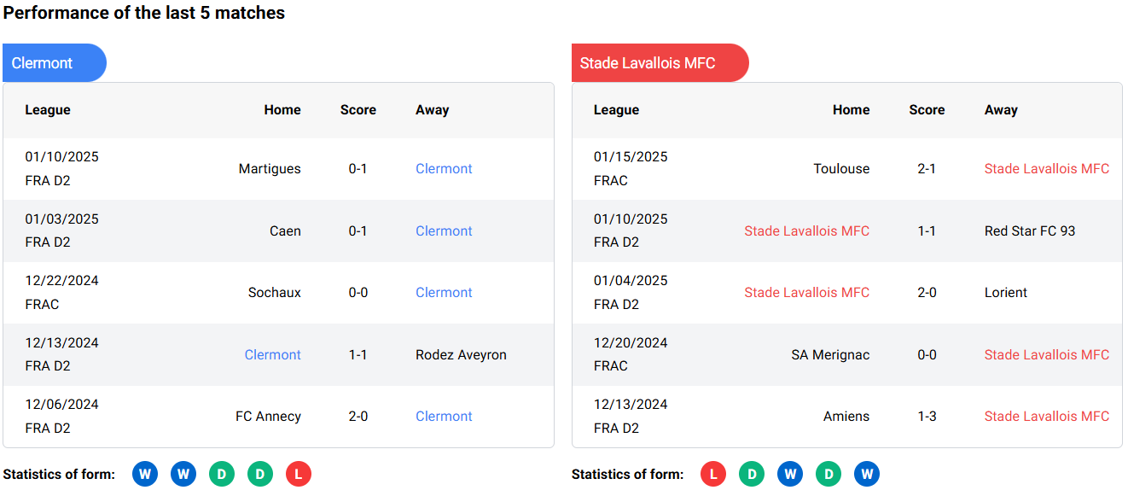This screenshot has width=1128, height=496.
Task: Click Red Star FC 93 team name
Action: [x=1029, y=231]
